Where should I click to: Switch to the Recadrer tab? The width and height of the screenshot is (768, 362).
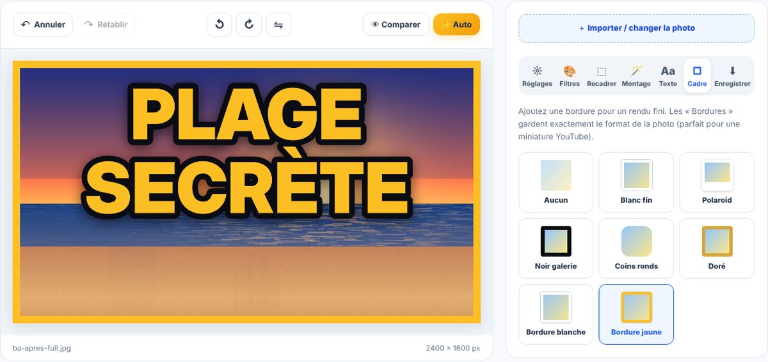(x=602, y=77)
